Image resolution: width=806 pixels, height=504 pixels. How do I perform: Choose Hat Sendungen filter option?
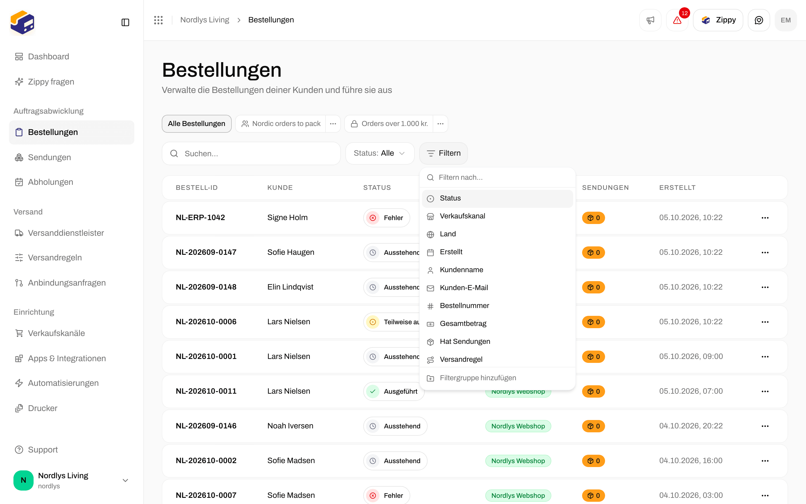click(497, 342)
